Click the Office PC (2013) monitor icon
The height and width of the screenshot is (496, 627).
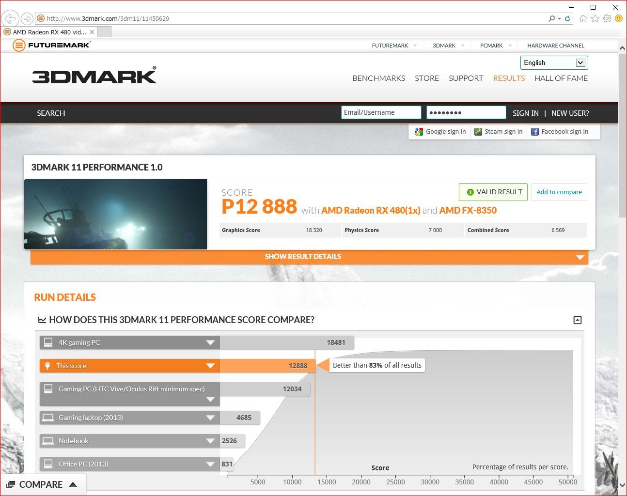[48, 464]
